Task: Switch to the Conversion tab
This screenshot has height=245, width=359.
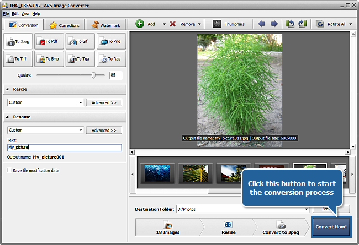Action: pyautogui.click(x=24, y=25)
